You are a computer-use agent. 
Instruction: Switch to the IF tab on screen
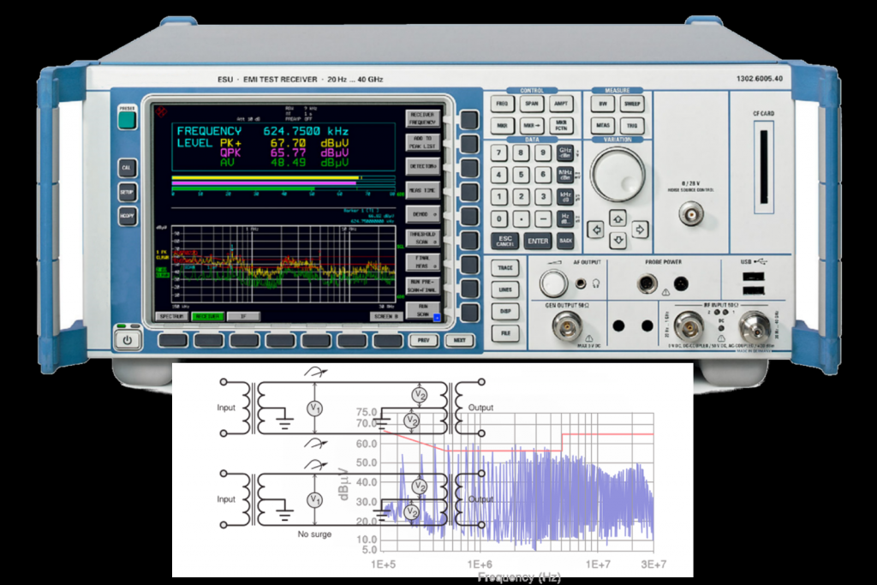point(243,317)
